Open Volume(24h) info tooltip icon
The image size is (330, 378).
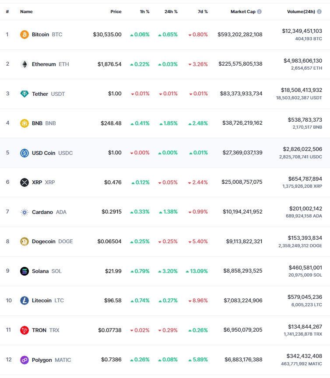[x=319, y=11]
